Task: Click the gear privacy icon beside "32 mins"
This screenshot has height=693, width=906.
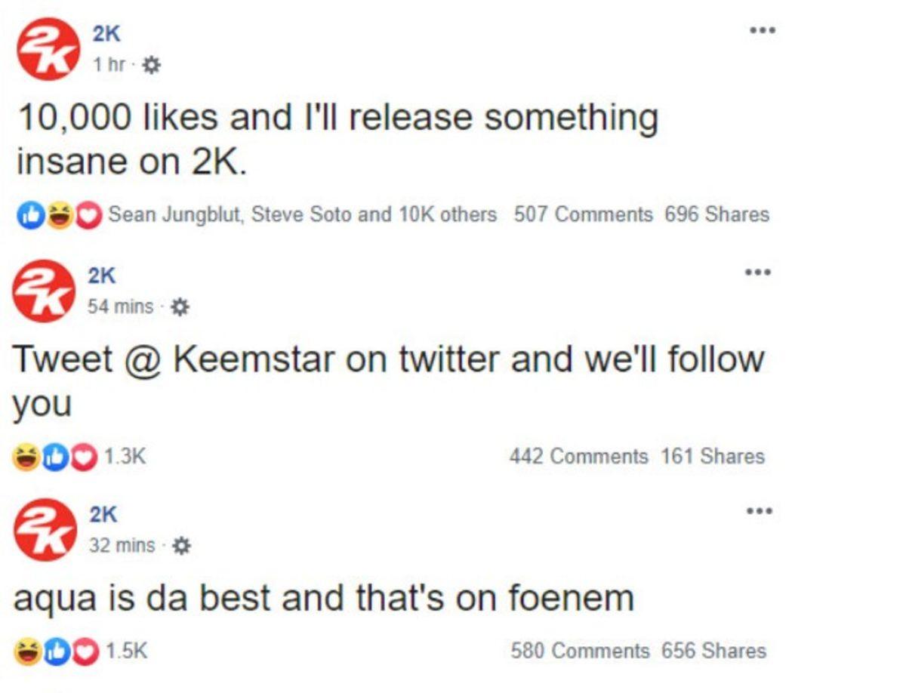Action: pos(181,546)
